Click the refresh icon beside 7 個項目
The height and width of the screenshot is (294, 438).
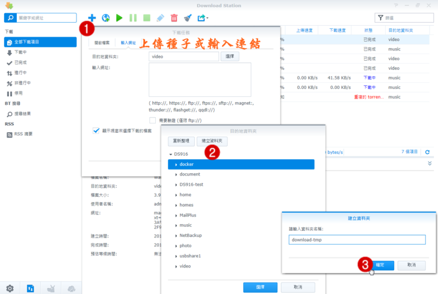pyautogui.click(x=428, y=152)
